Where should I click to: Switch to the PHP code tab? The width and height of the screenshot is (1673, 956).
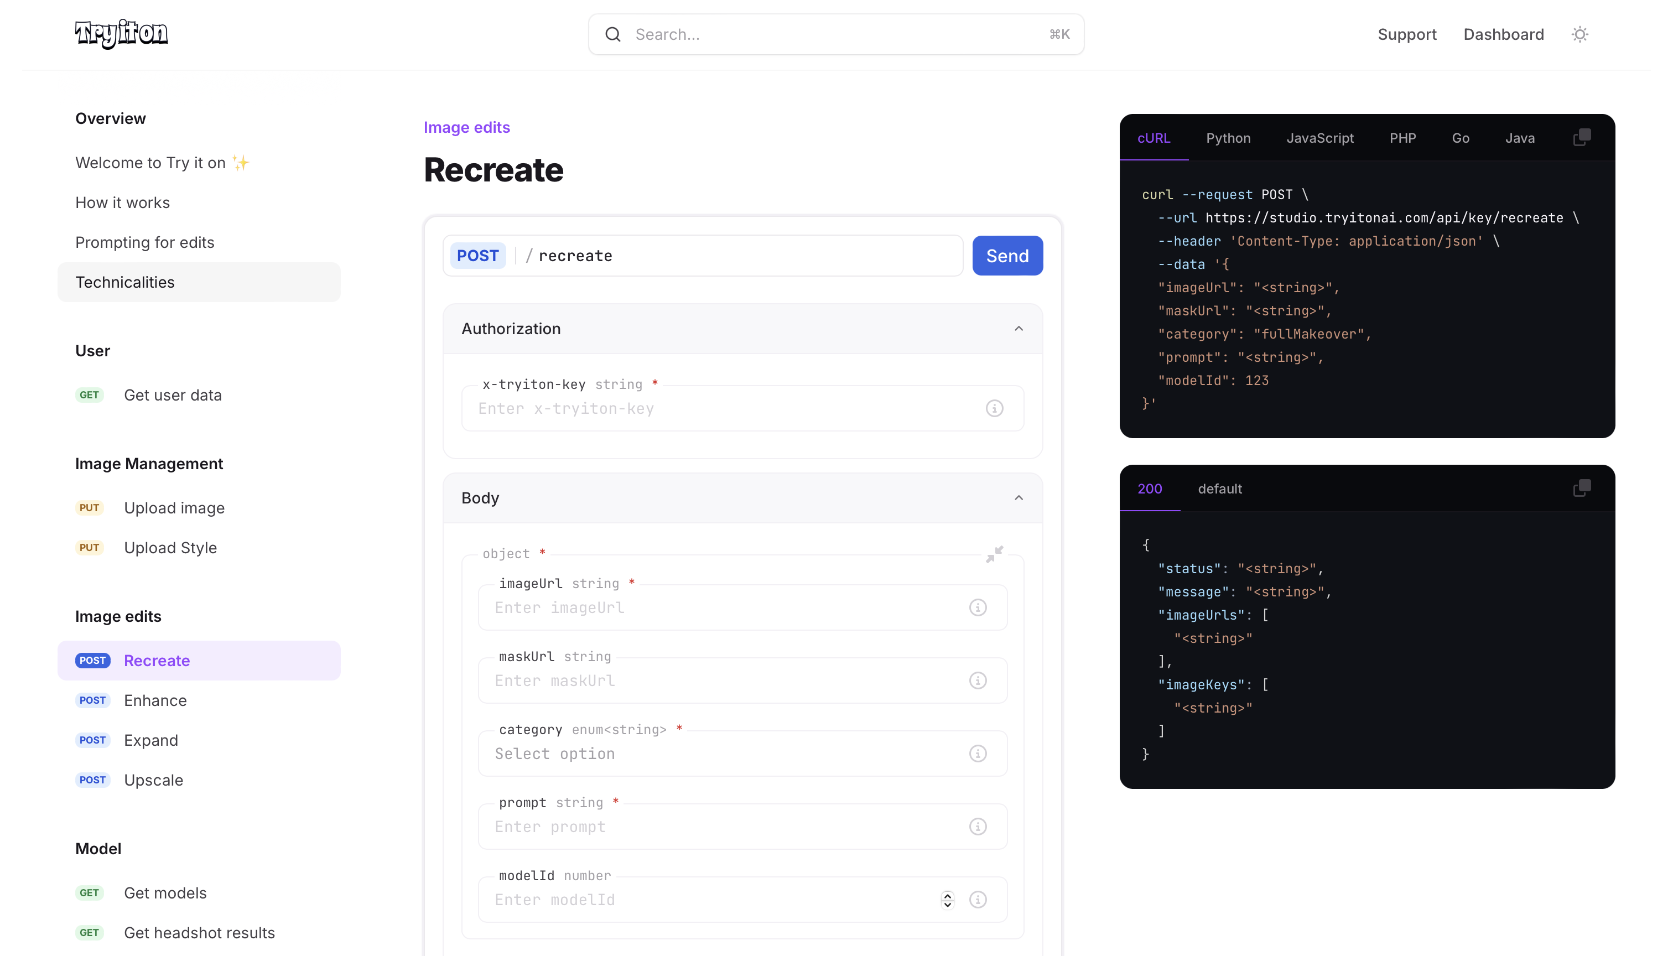pos(1402,138)
